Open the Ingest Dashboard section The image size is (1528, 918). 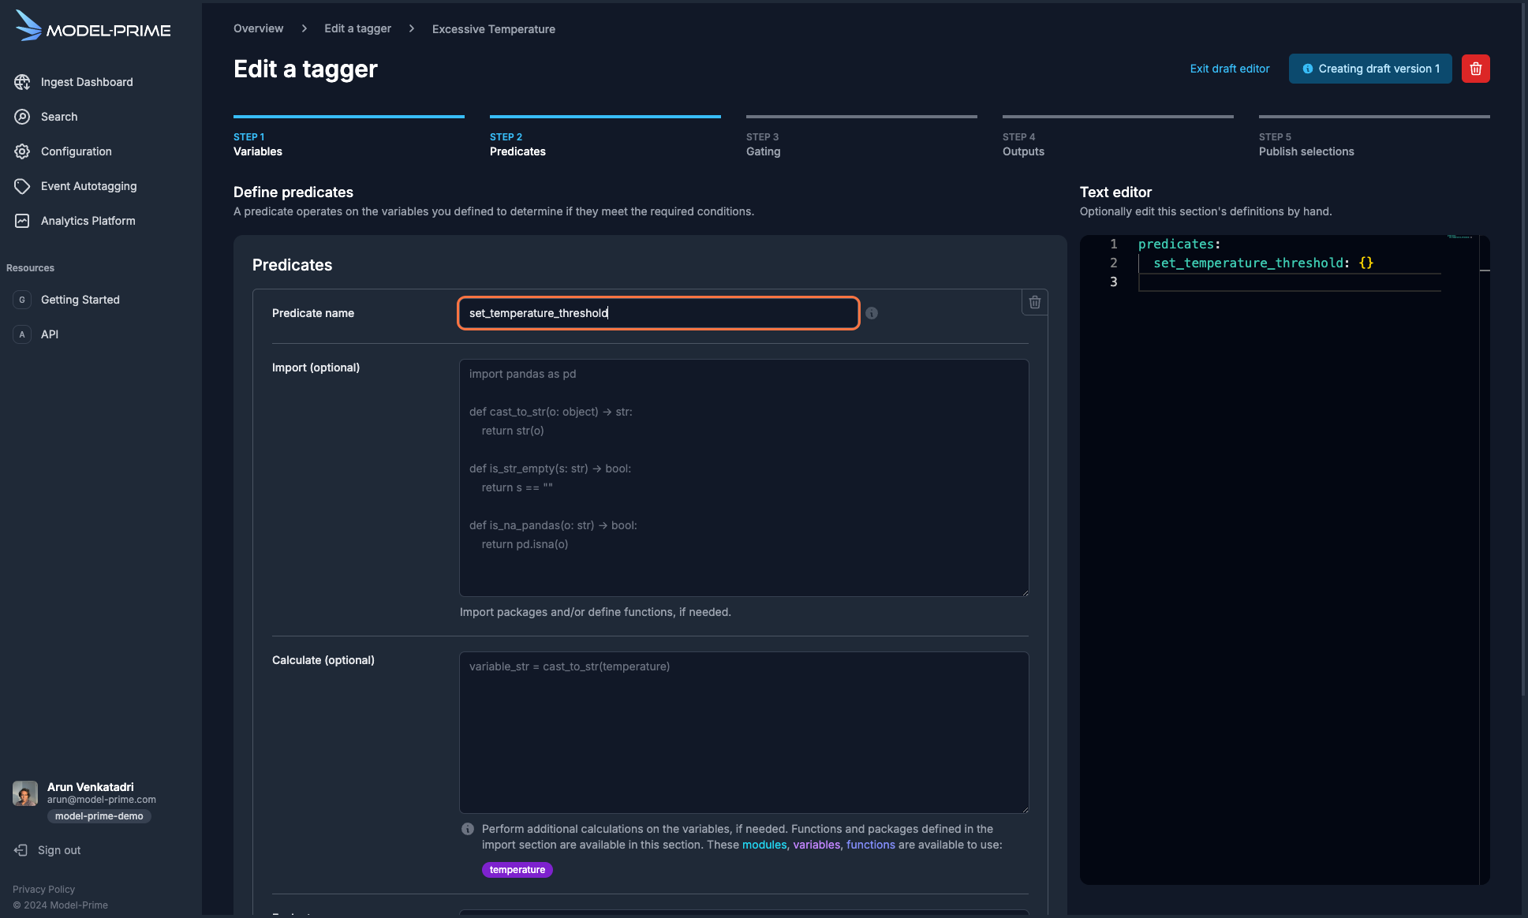[86, 82]
